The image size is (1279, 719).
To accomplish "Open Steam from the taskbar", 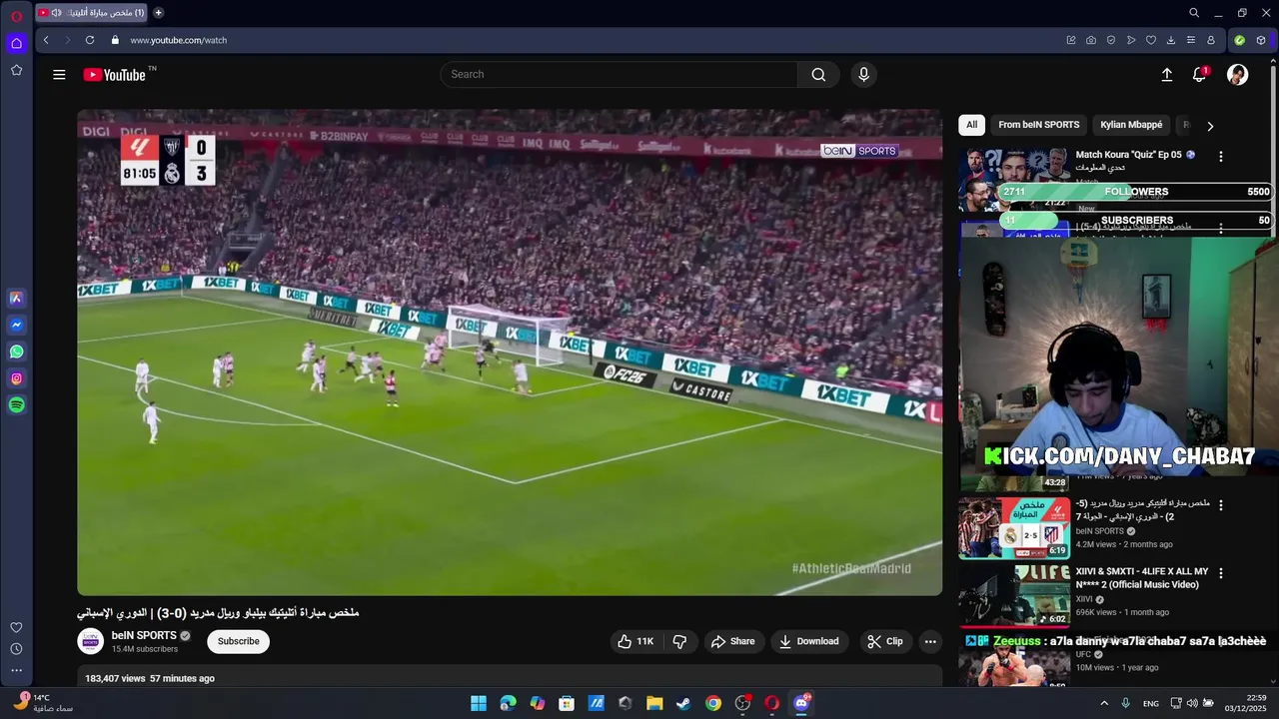I will point(683,703).
